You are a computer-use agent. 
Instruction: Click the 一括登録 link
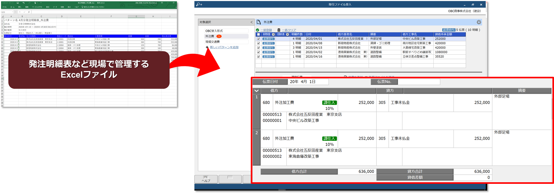coord(266,30)
